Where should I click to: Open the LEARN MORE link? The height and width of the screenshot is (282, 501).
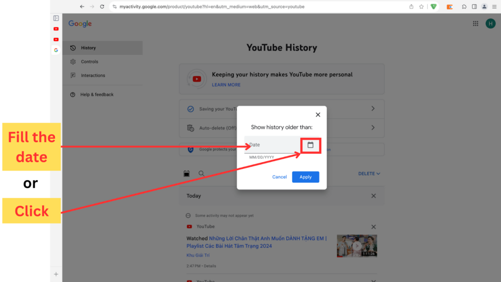[x=226, y=84]
